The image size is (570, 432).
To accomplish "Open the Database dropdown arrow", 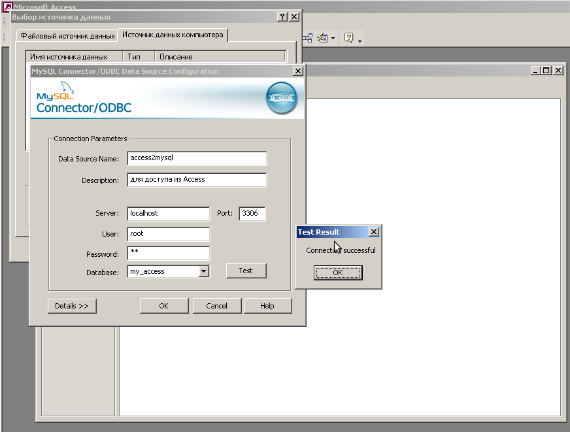I will pyautogui.click(x=203, y=271).
